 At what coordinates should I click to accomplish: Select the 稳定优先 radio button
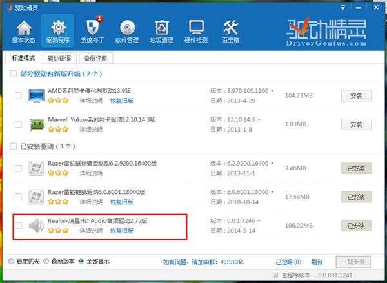[10, 262]
